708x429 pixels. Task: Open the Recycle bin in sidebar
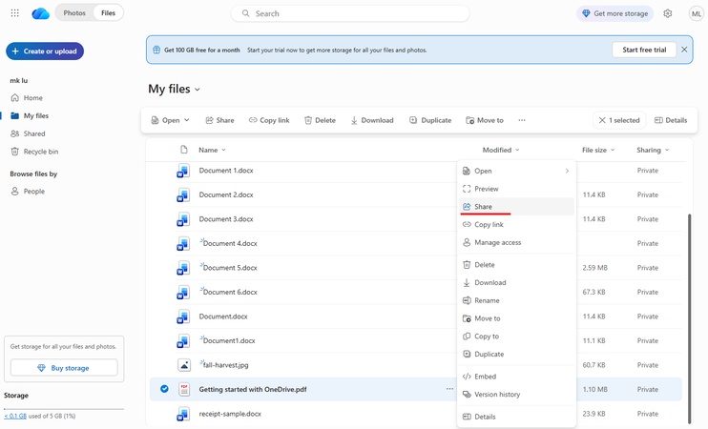[x=34, y=152]
